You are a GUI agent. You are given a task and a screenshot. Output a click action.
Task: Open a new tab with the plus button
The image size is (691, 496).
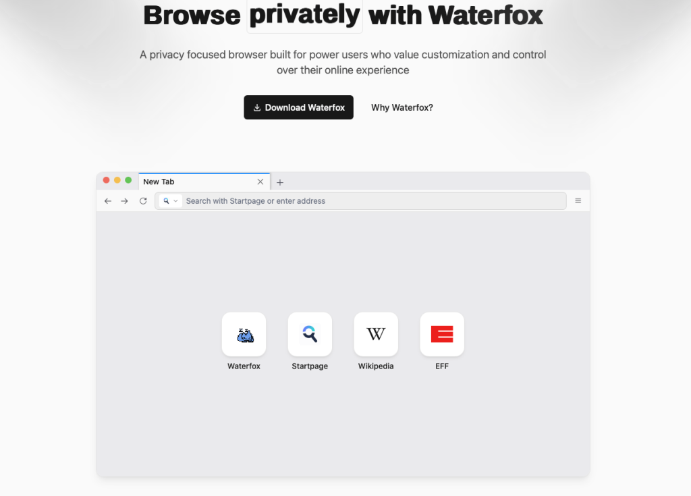click(x=280, y=182)
